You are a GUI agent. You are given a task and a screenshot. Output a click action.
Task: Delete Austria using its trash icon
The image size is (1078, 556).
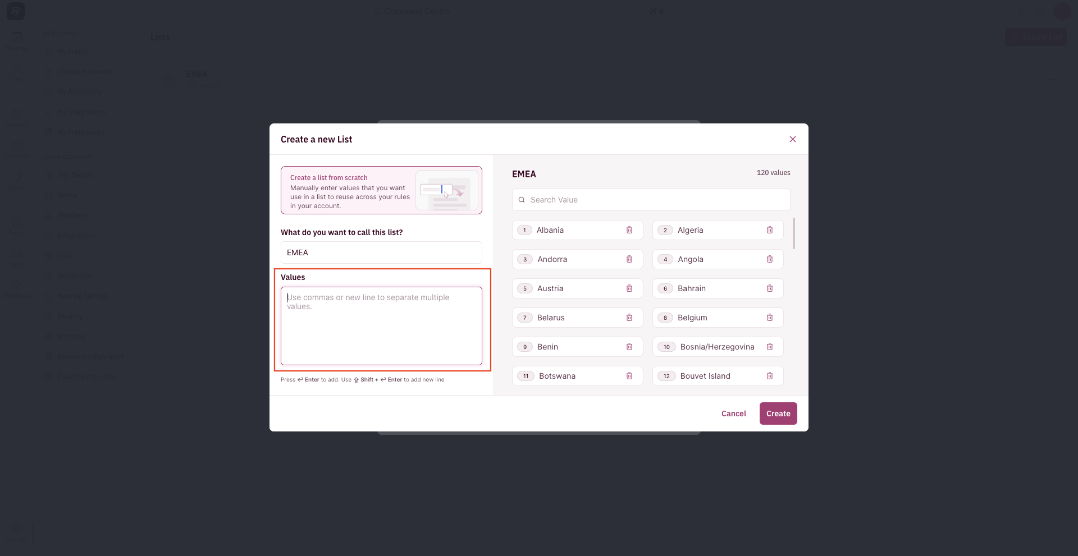click(629, 288)
